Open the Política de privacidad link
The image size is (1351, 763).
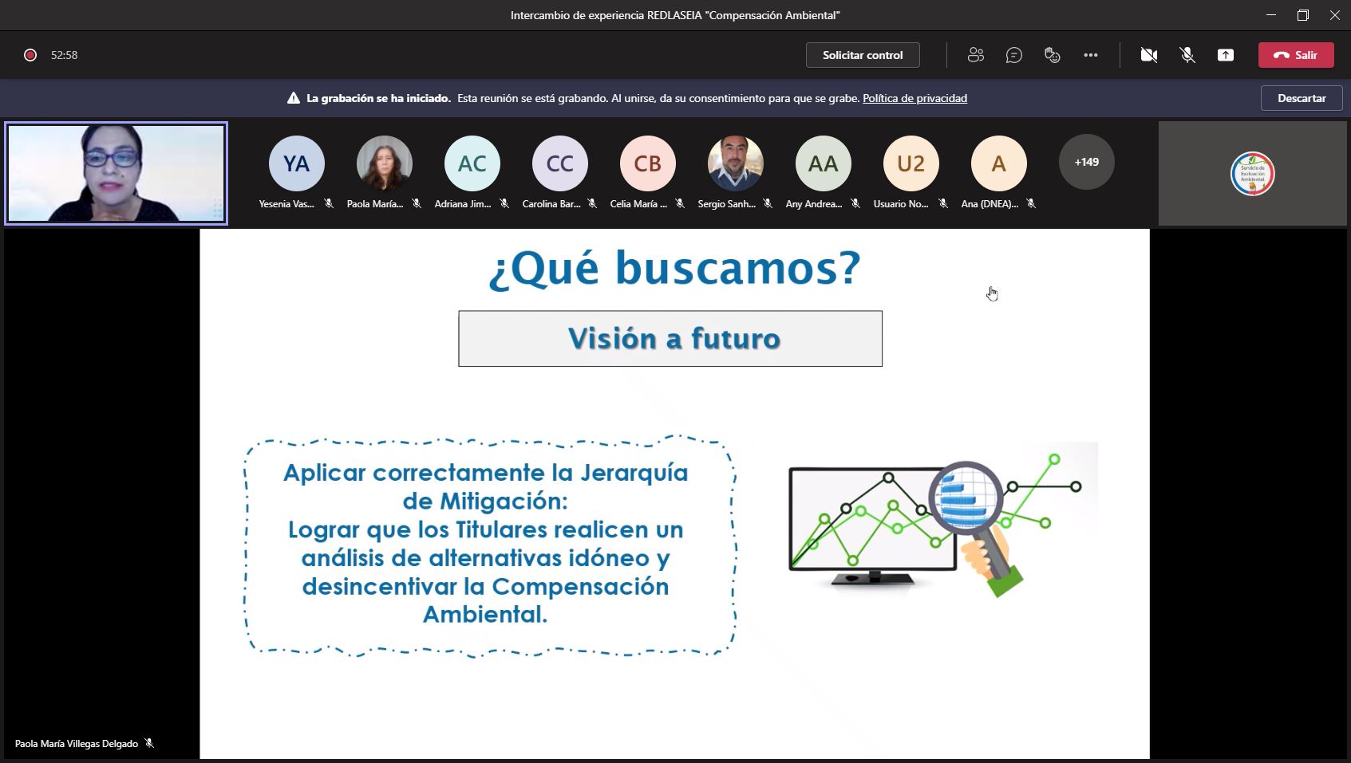914,99
